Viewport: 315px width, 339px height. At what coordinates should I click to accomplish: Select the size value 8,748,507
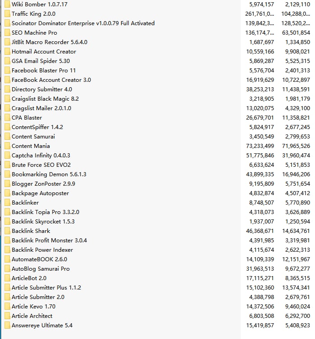point(261,203)
